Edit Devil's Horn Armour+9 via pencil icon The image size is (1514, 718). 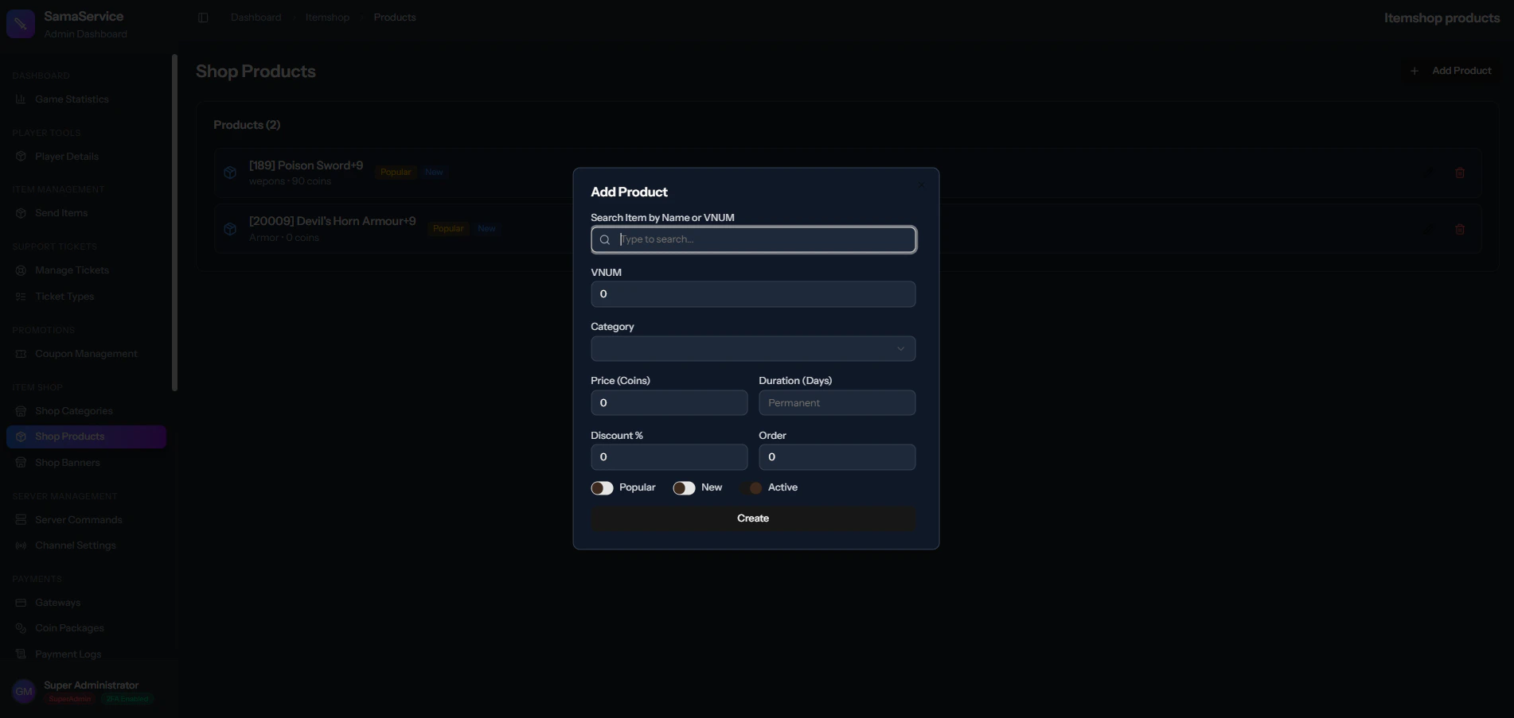coord(1429,229)
